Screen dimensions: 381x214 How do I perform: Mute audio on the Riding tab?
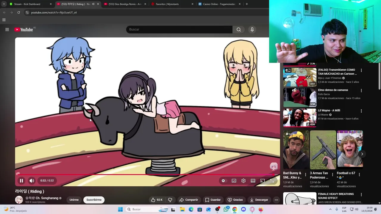tap(93, 4)
